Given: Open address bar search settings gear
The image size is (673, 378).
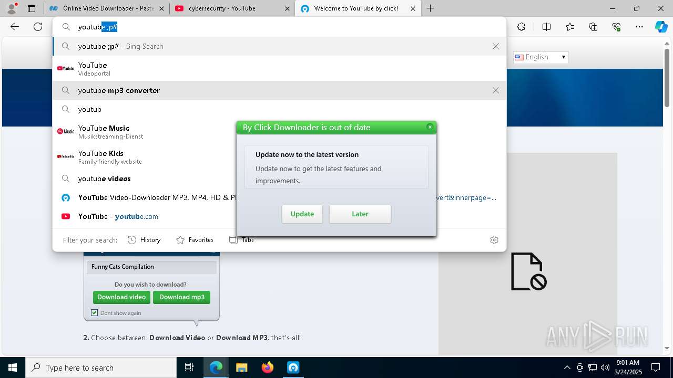Looking at the screenshot, I should coord(494,240).
